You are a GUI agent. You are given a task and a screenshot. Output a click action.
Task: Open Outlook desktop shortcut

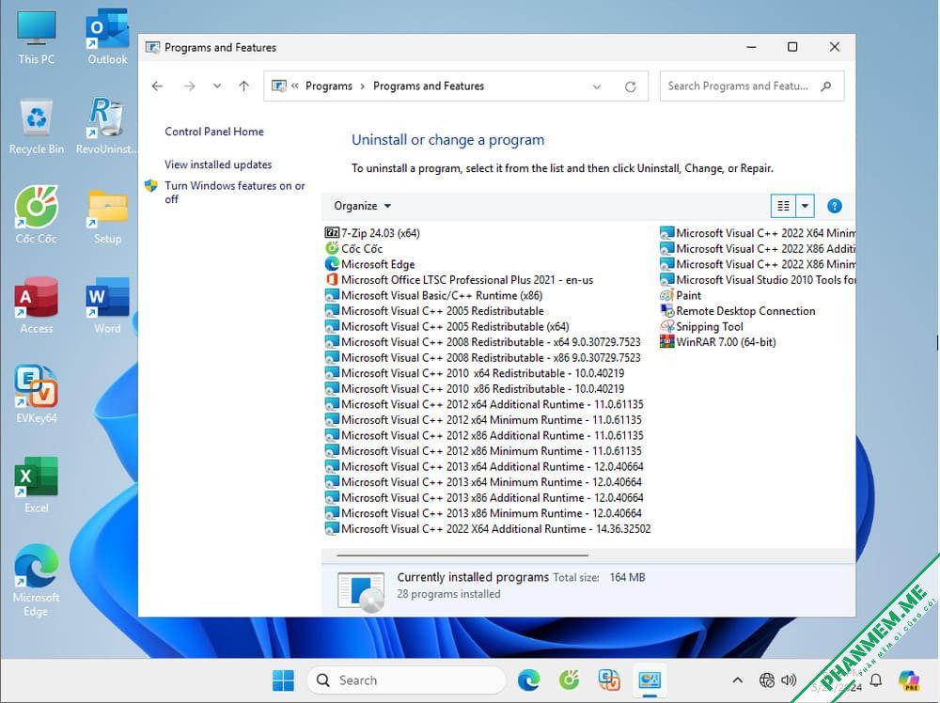point(107,38)
